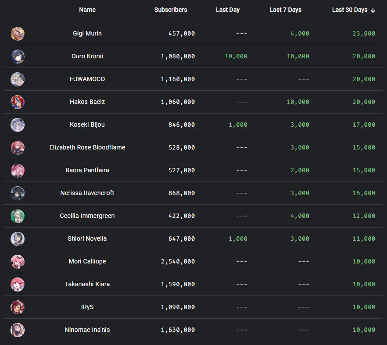
Task: Click Mori Calliope's avatar icon
Action: tap(18, 262)
